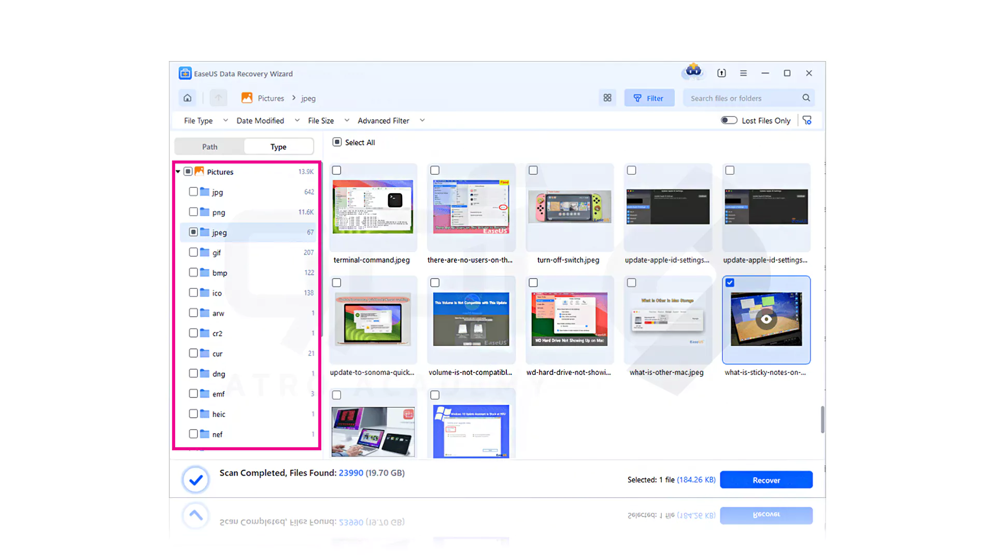Click the cr2 folder icon

point(205,333)
